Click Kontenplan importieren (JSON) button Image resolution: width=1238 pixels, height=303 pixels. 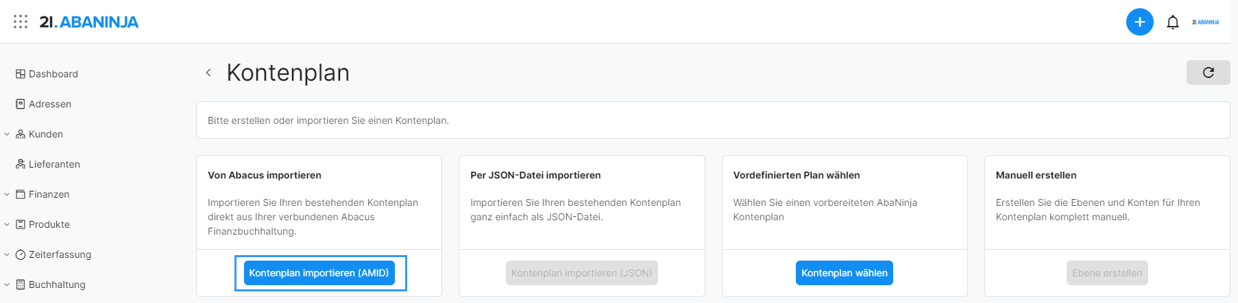click(x=581, y=273)
